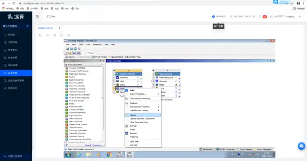Image resolution: width=307 pixels, height=161 pixels.
Task: Click the first remote desktop fullscreen icon
Action: tap(40, 35)
